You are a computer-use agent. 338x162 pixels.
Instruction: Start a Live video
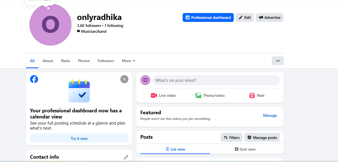pyautogui.click(x=163, y=95)
